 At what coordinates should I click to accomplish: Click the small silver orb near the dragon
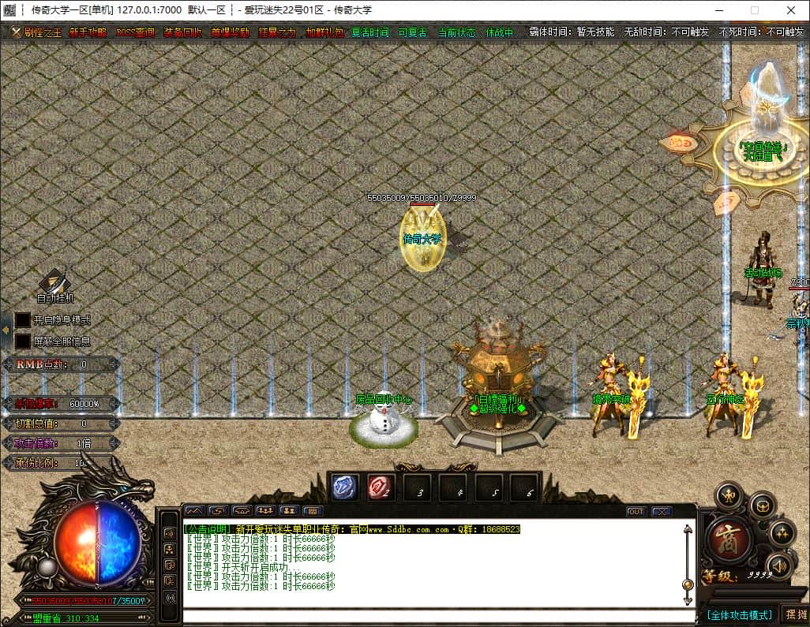tap(47, 566)
